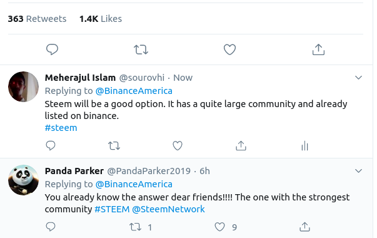Share Meherajul Islam's tweet

click(241, 146)
